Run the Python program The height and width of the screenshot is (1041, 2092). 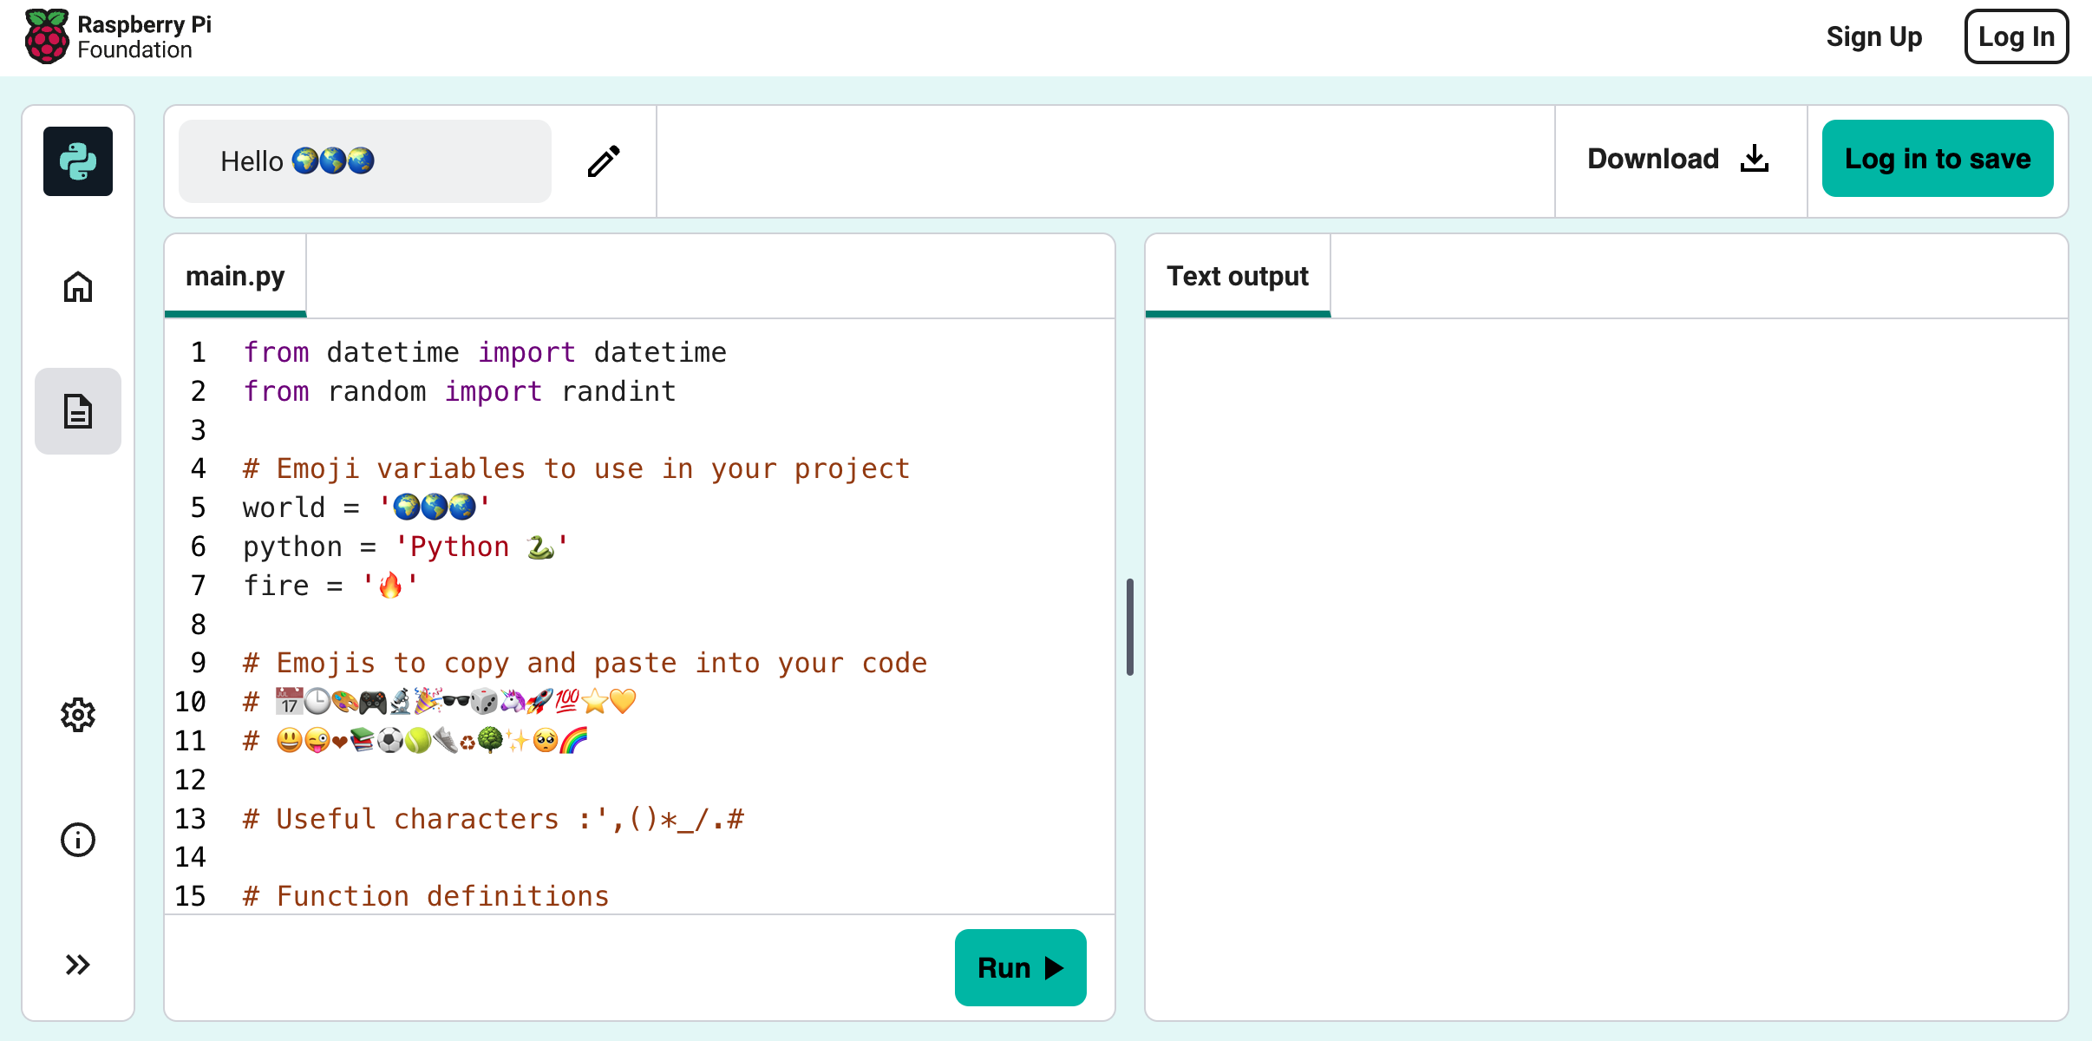[1020, 966]
